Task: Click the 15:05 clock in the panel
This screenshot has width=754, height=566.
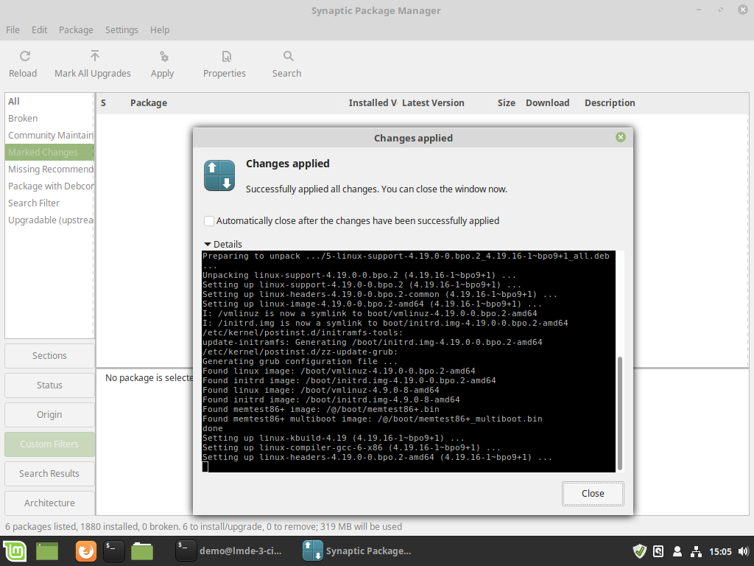Action: click(x=720, y=551)
